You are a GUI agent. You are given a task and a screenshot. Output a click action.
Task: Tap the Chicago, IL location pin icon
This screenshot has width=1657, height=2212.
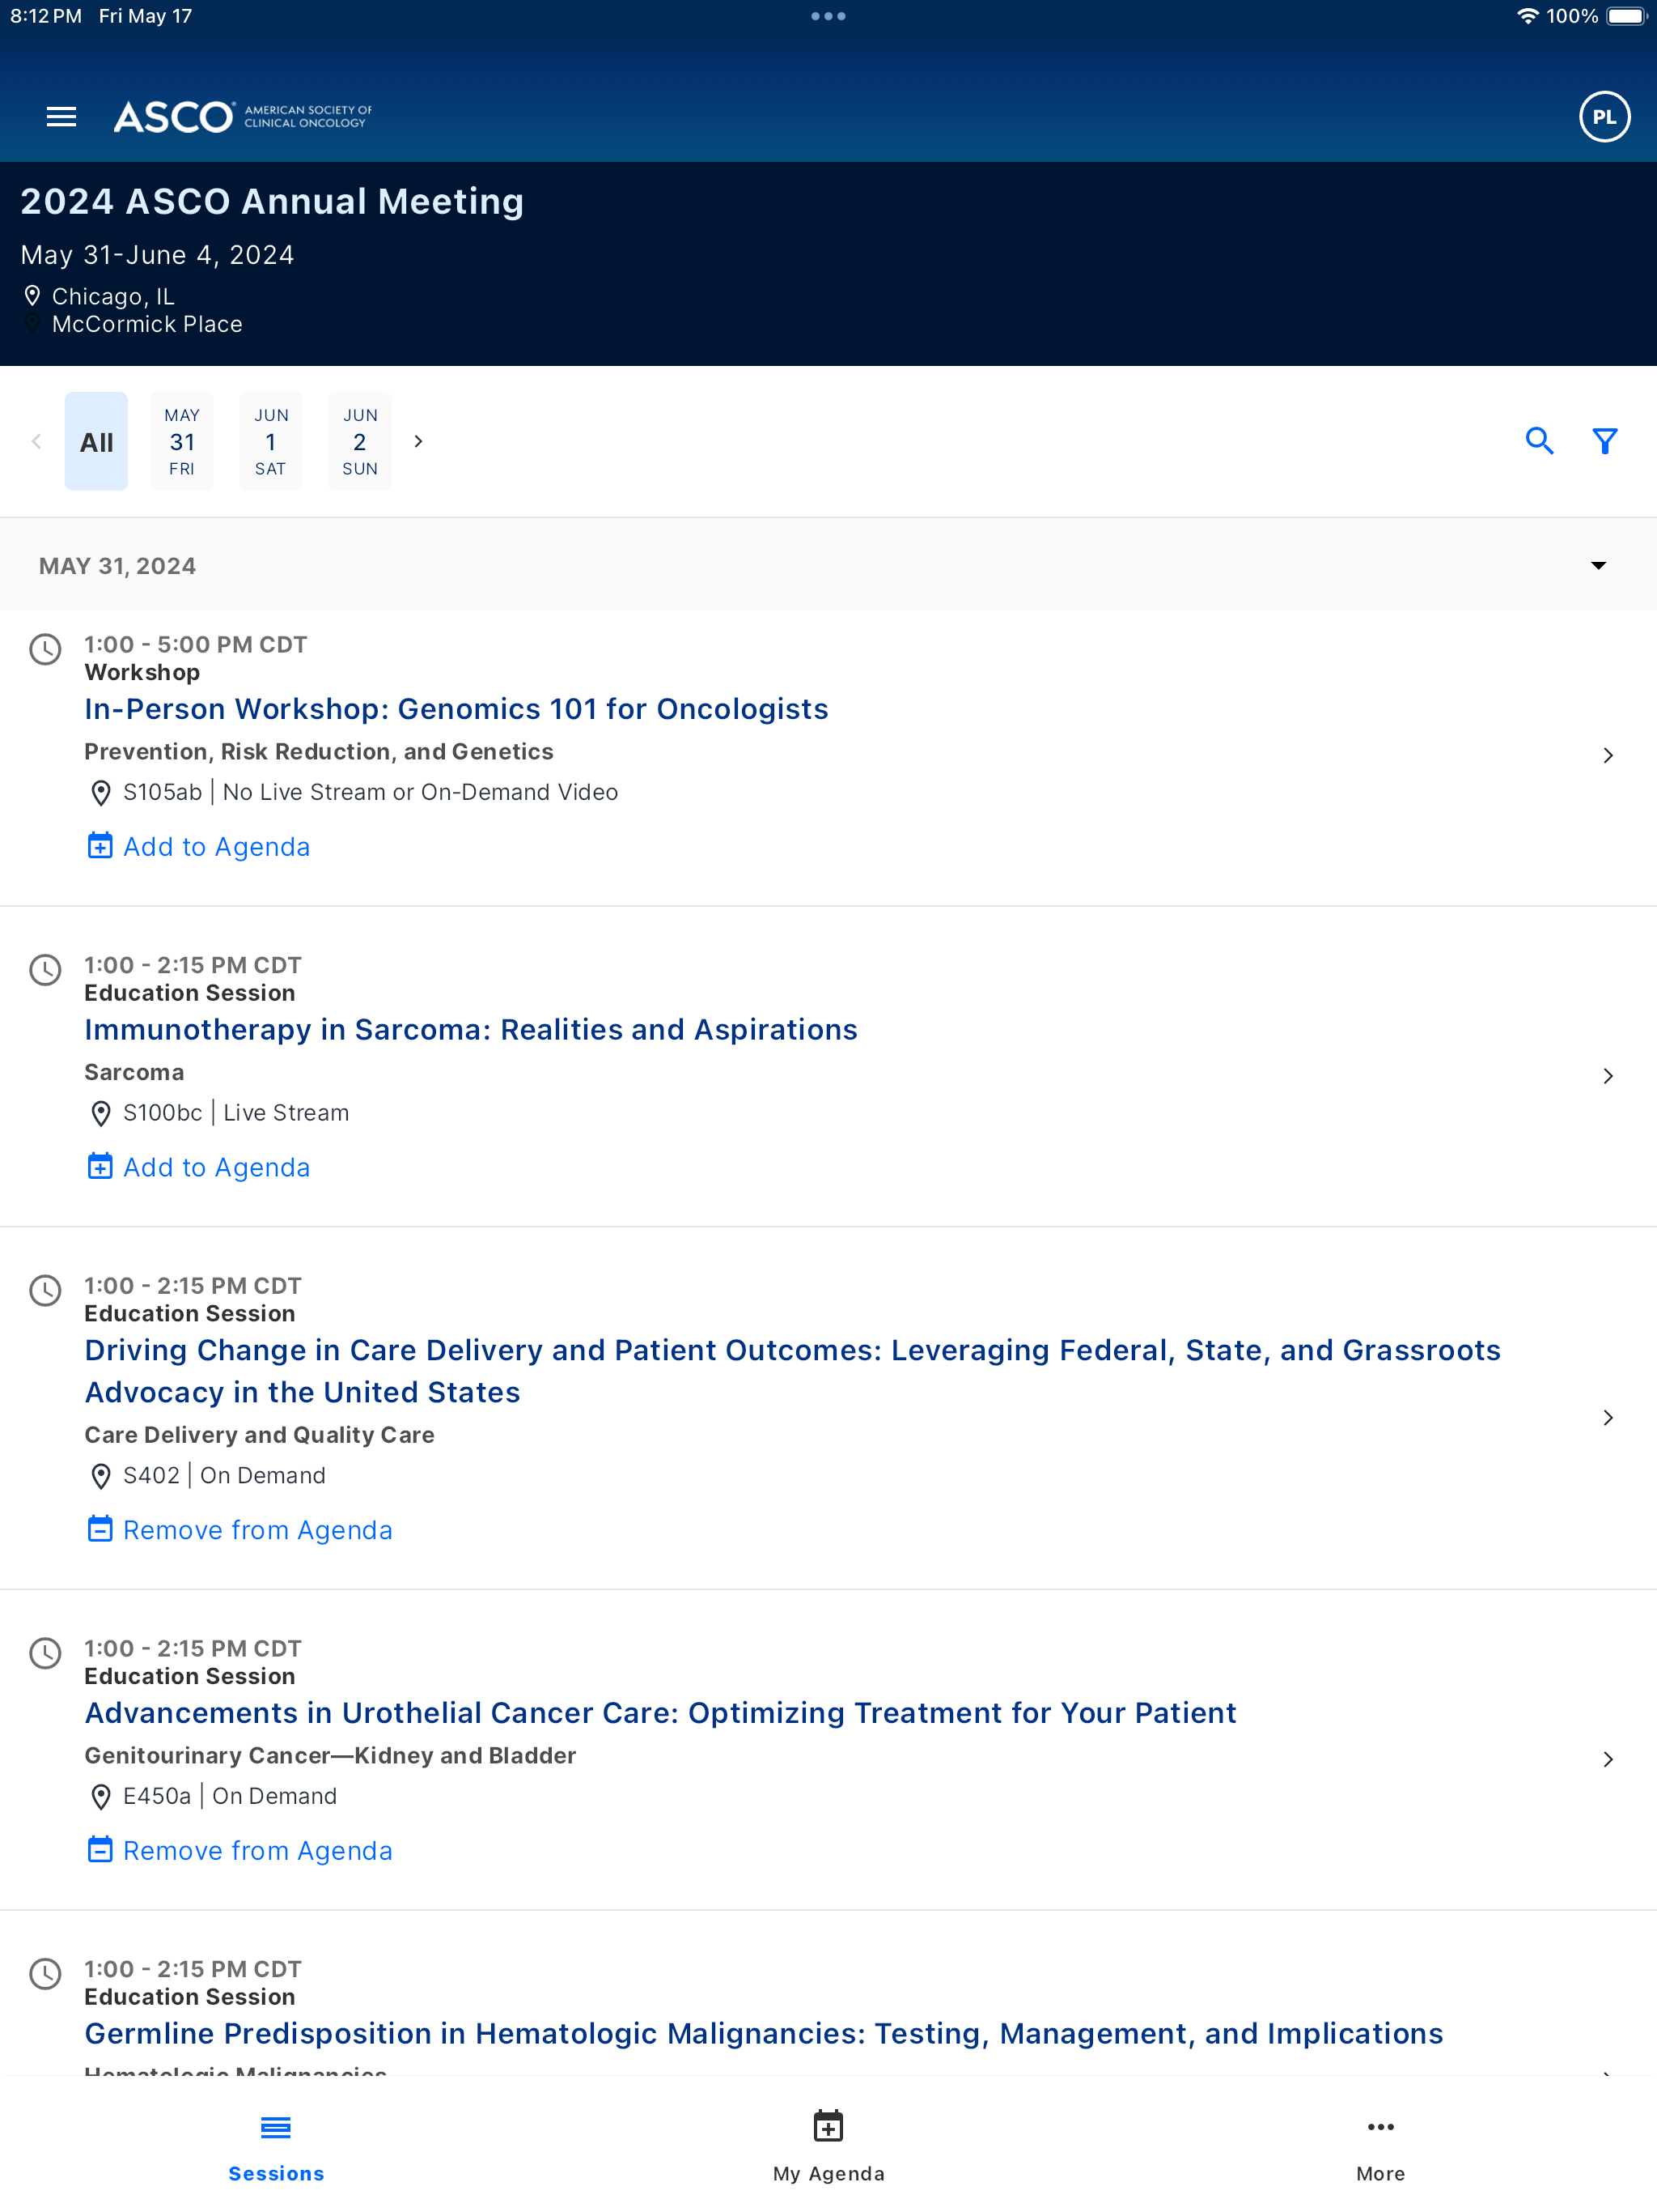(32, 296)
